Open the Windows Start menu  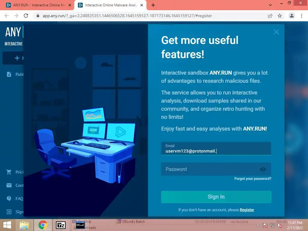[7, 225]
